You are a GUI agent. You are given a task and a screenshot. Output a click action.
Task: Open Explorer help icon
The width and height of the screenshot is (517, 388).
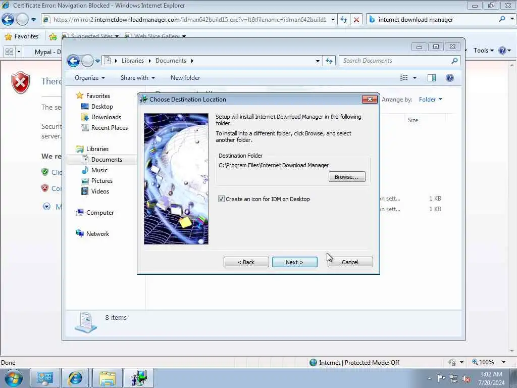coord(450,78)
